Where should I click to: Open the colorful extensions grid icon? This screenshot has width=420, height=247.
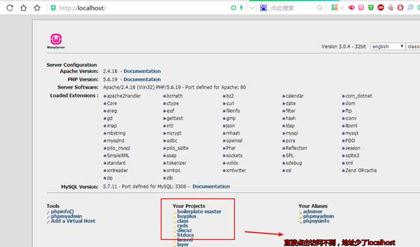[x=335, y=7]
